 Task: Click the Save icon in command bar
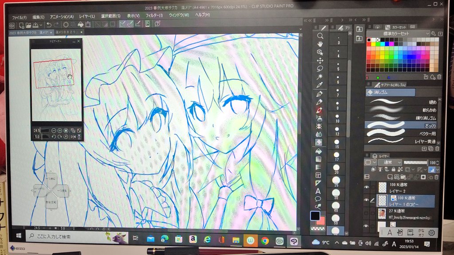(x=35, y=25)
